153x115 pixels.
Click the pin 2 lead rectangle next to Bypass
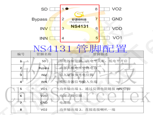click(55, 19)
